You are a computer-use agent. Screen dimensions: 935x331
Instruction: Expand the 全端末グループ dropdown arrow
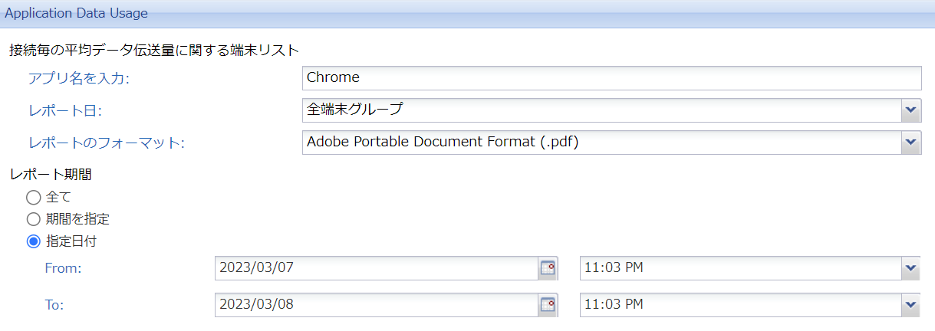pos(910,110)
